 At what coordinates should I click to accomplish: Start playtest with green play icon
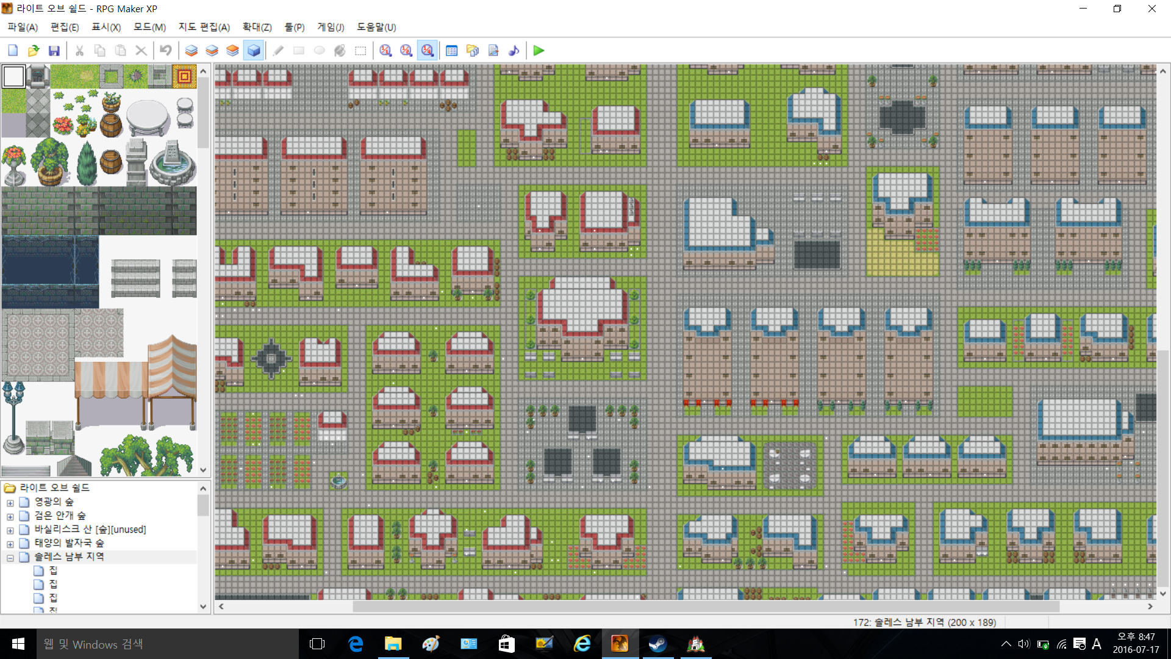pyautogui.click(x=539, y=51)
